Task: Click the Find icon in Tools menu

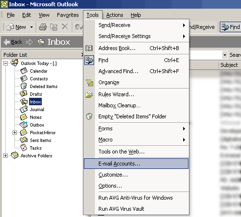Action: [x=89, y=60]
